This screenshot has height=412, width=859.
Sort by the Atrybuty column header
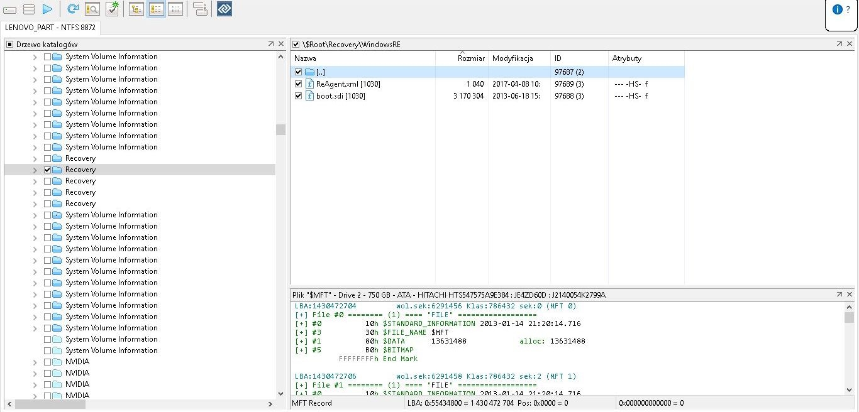coord(646,58)
